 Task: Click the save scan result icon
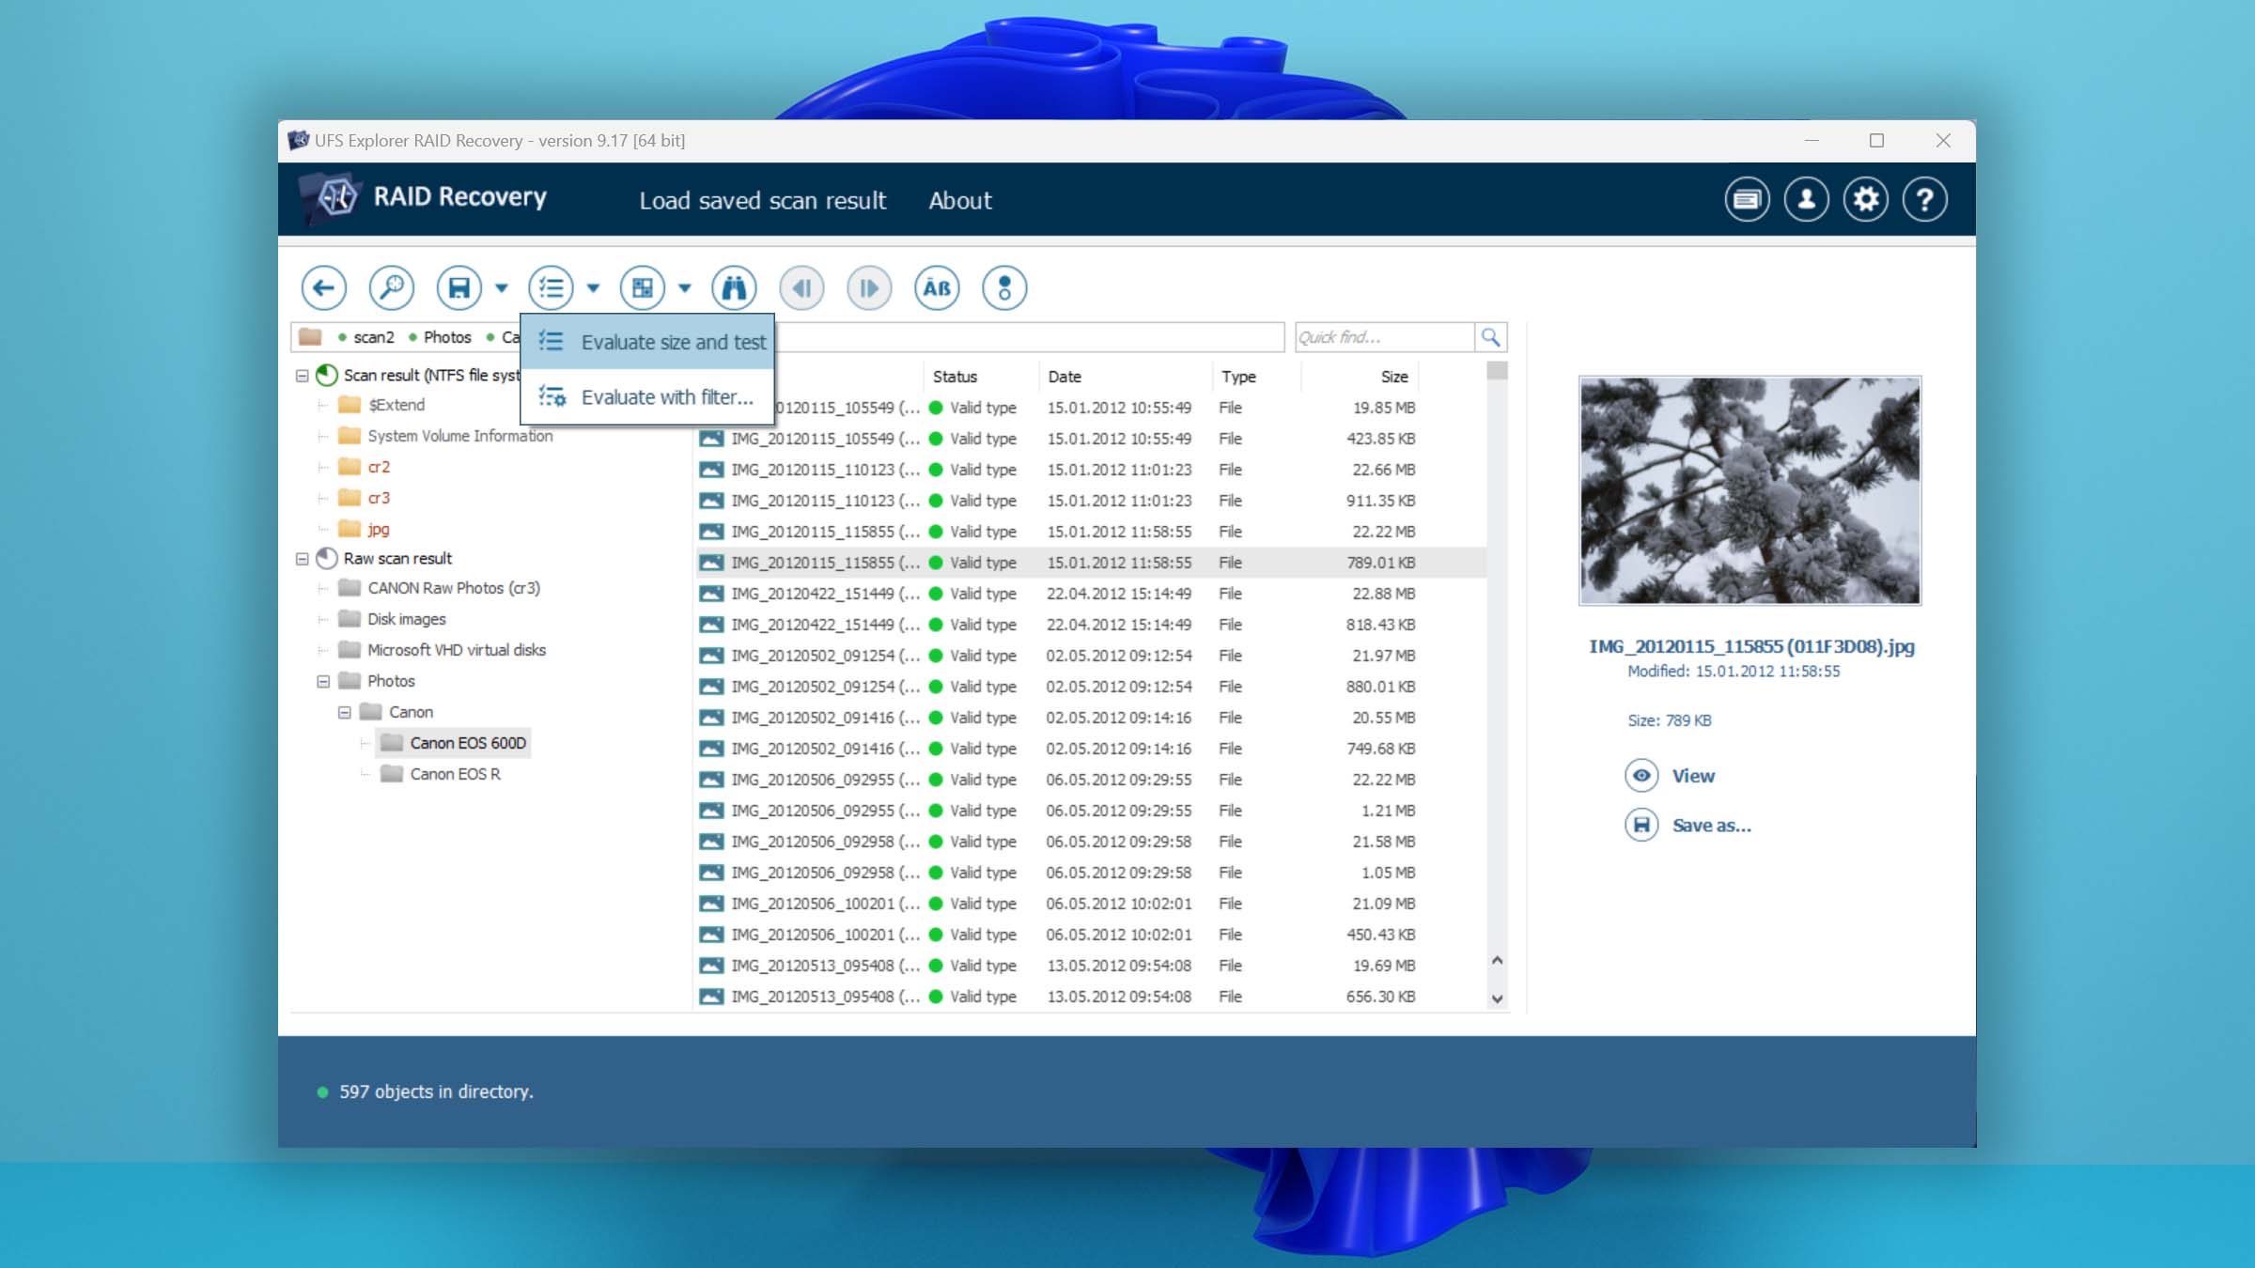(460, 286)
